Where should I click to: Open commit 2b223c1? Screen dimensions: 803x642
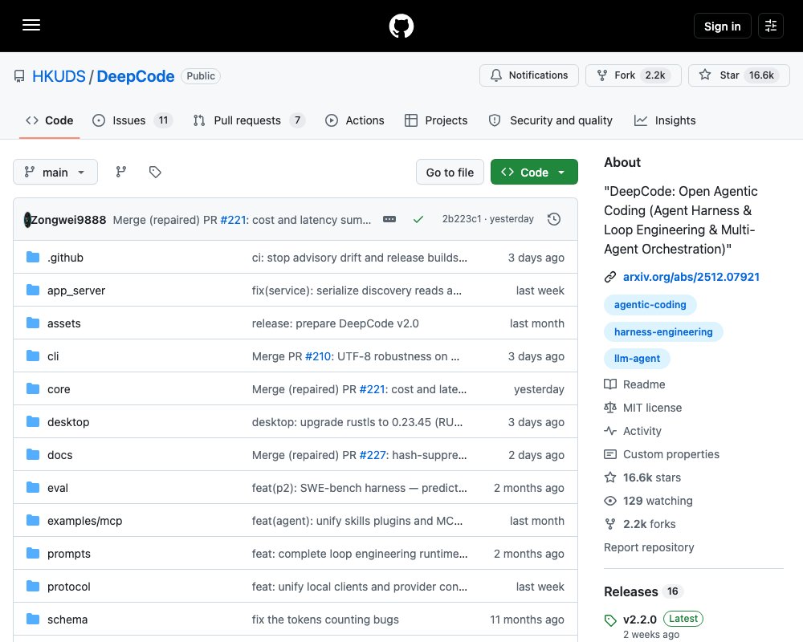pyautogui.click(x=462, y=218)
